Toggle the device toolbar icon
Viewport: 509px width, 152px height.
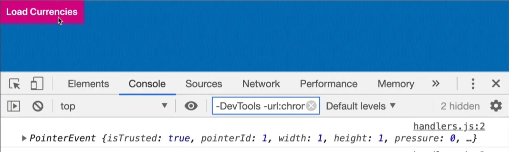(37, 84)
